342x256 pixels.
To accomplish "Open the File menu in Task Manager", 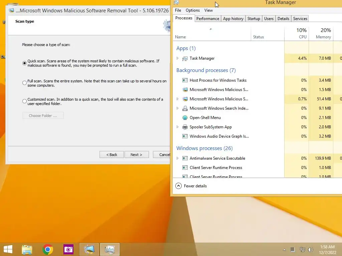I will (x=178, y=10).
